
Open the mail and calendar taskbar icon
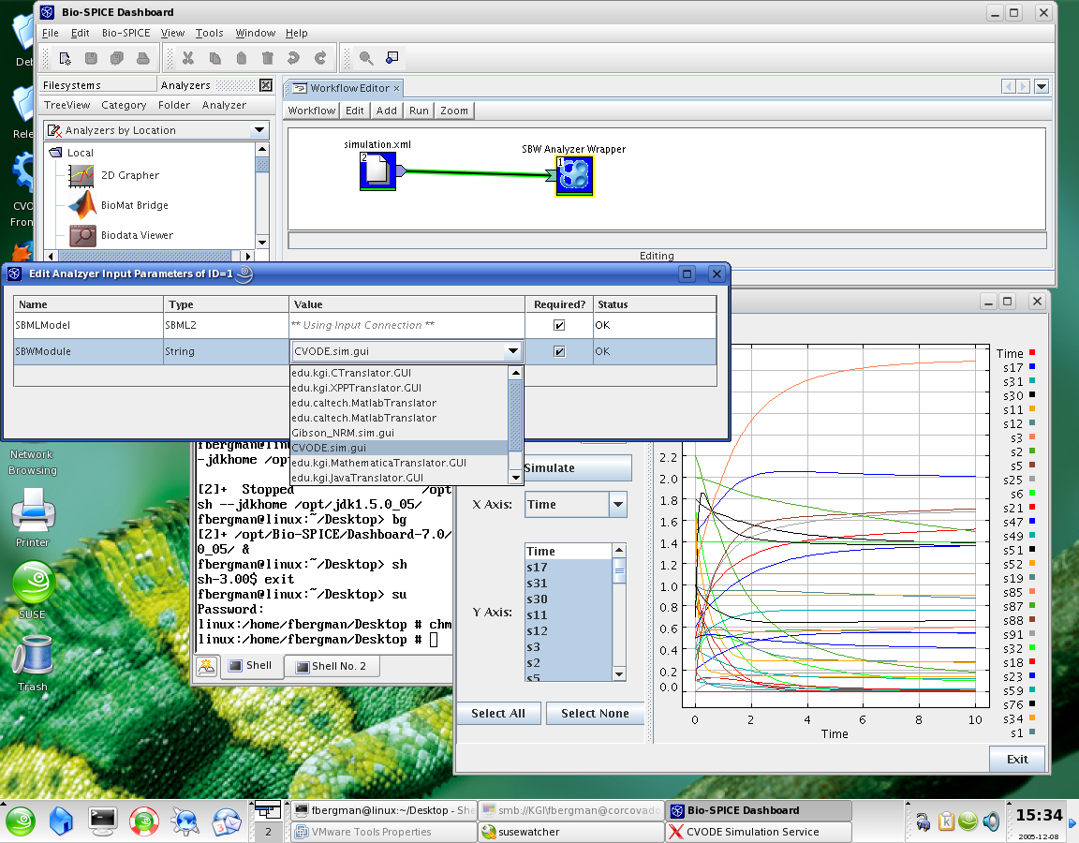[227, 821]
